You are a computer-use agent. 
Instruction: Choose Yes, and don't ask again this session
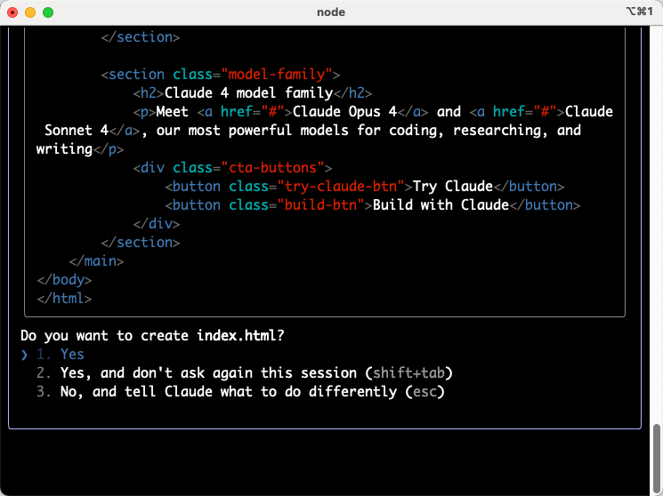[245, 372]
